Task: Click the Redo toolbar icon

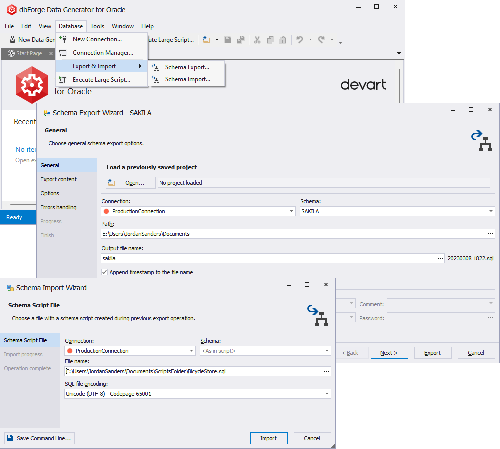Action: point(321,40)
